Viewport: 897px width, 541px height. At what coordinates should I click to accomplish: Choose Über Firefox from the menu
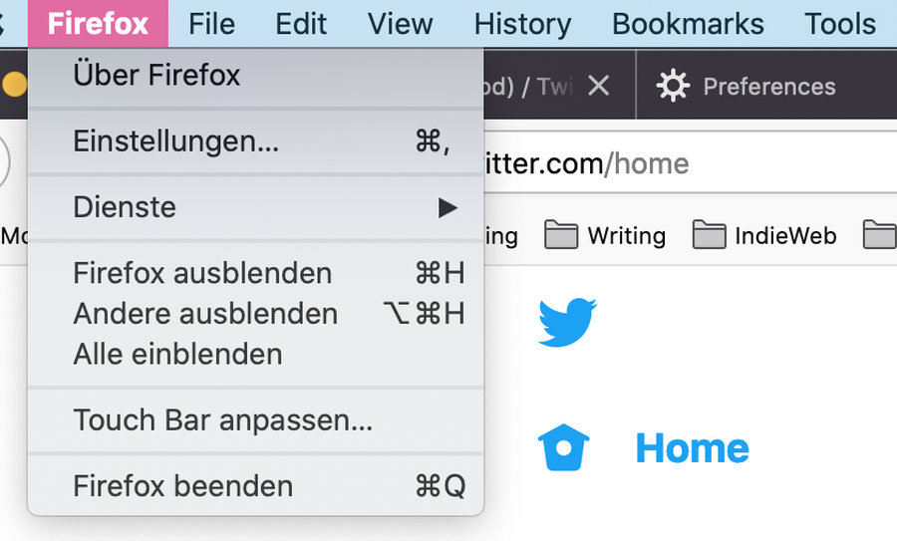[x=256, y=76]
